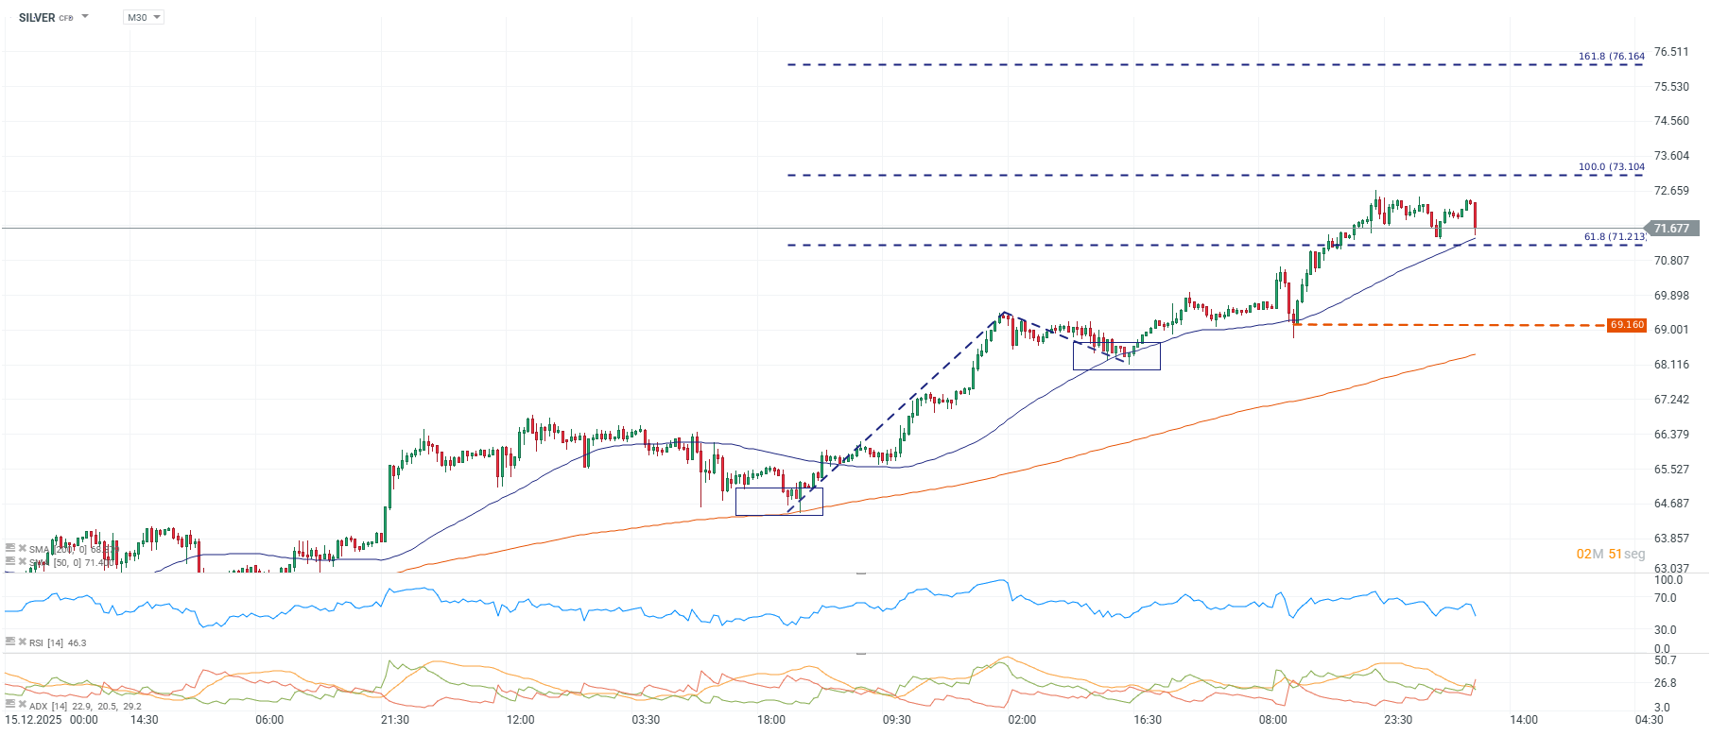Screen dimensions: 1711x736
Task: Open settings icon for SMA 50 indicator
Action: (10, 561)
